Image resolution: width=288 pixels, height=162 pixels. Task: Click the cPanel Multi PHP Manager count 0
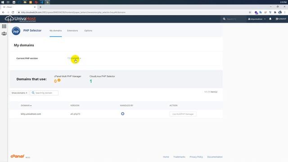(55, 81)
